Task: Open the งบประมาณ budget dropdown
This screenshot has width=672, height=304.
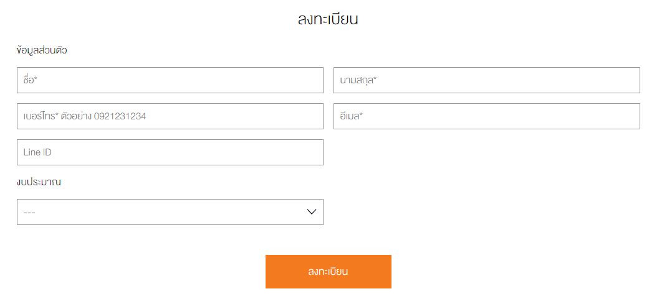Action: 170,212
